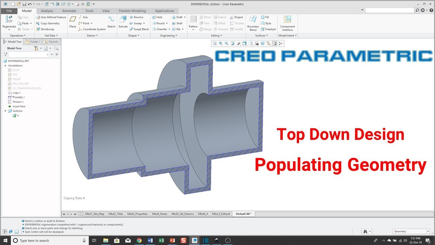Click Copy Geometry
The width and height of the screenshot is (435, 245).
coord(48,23)
